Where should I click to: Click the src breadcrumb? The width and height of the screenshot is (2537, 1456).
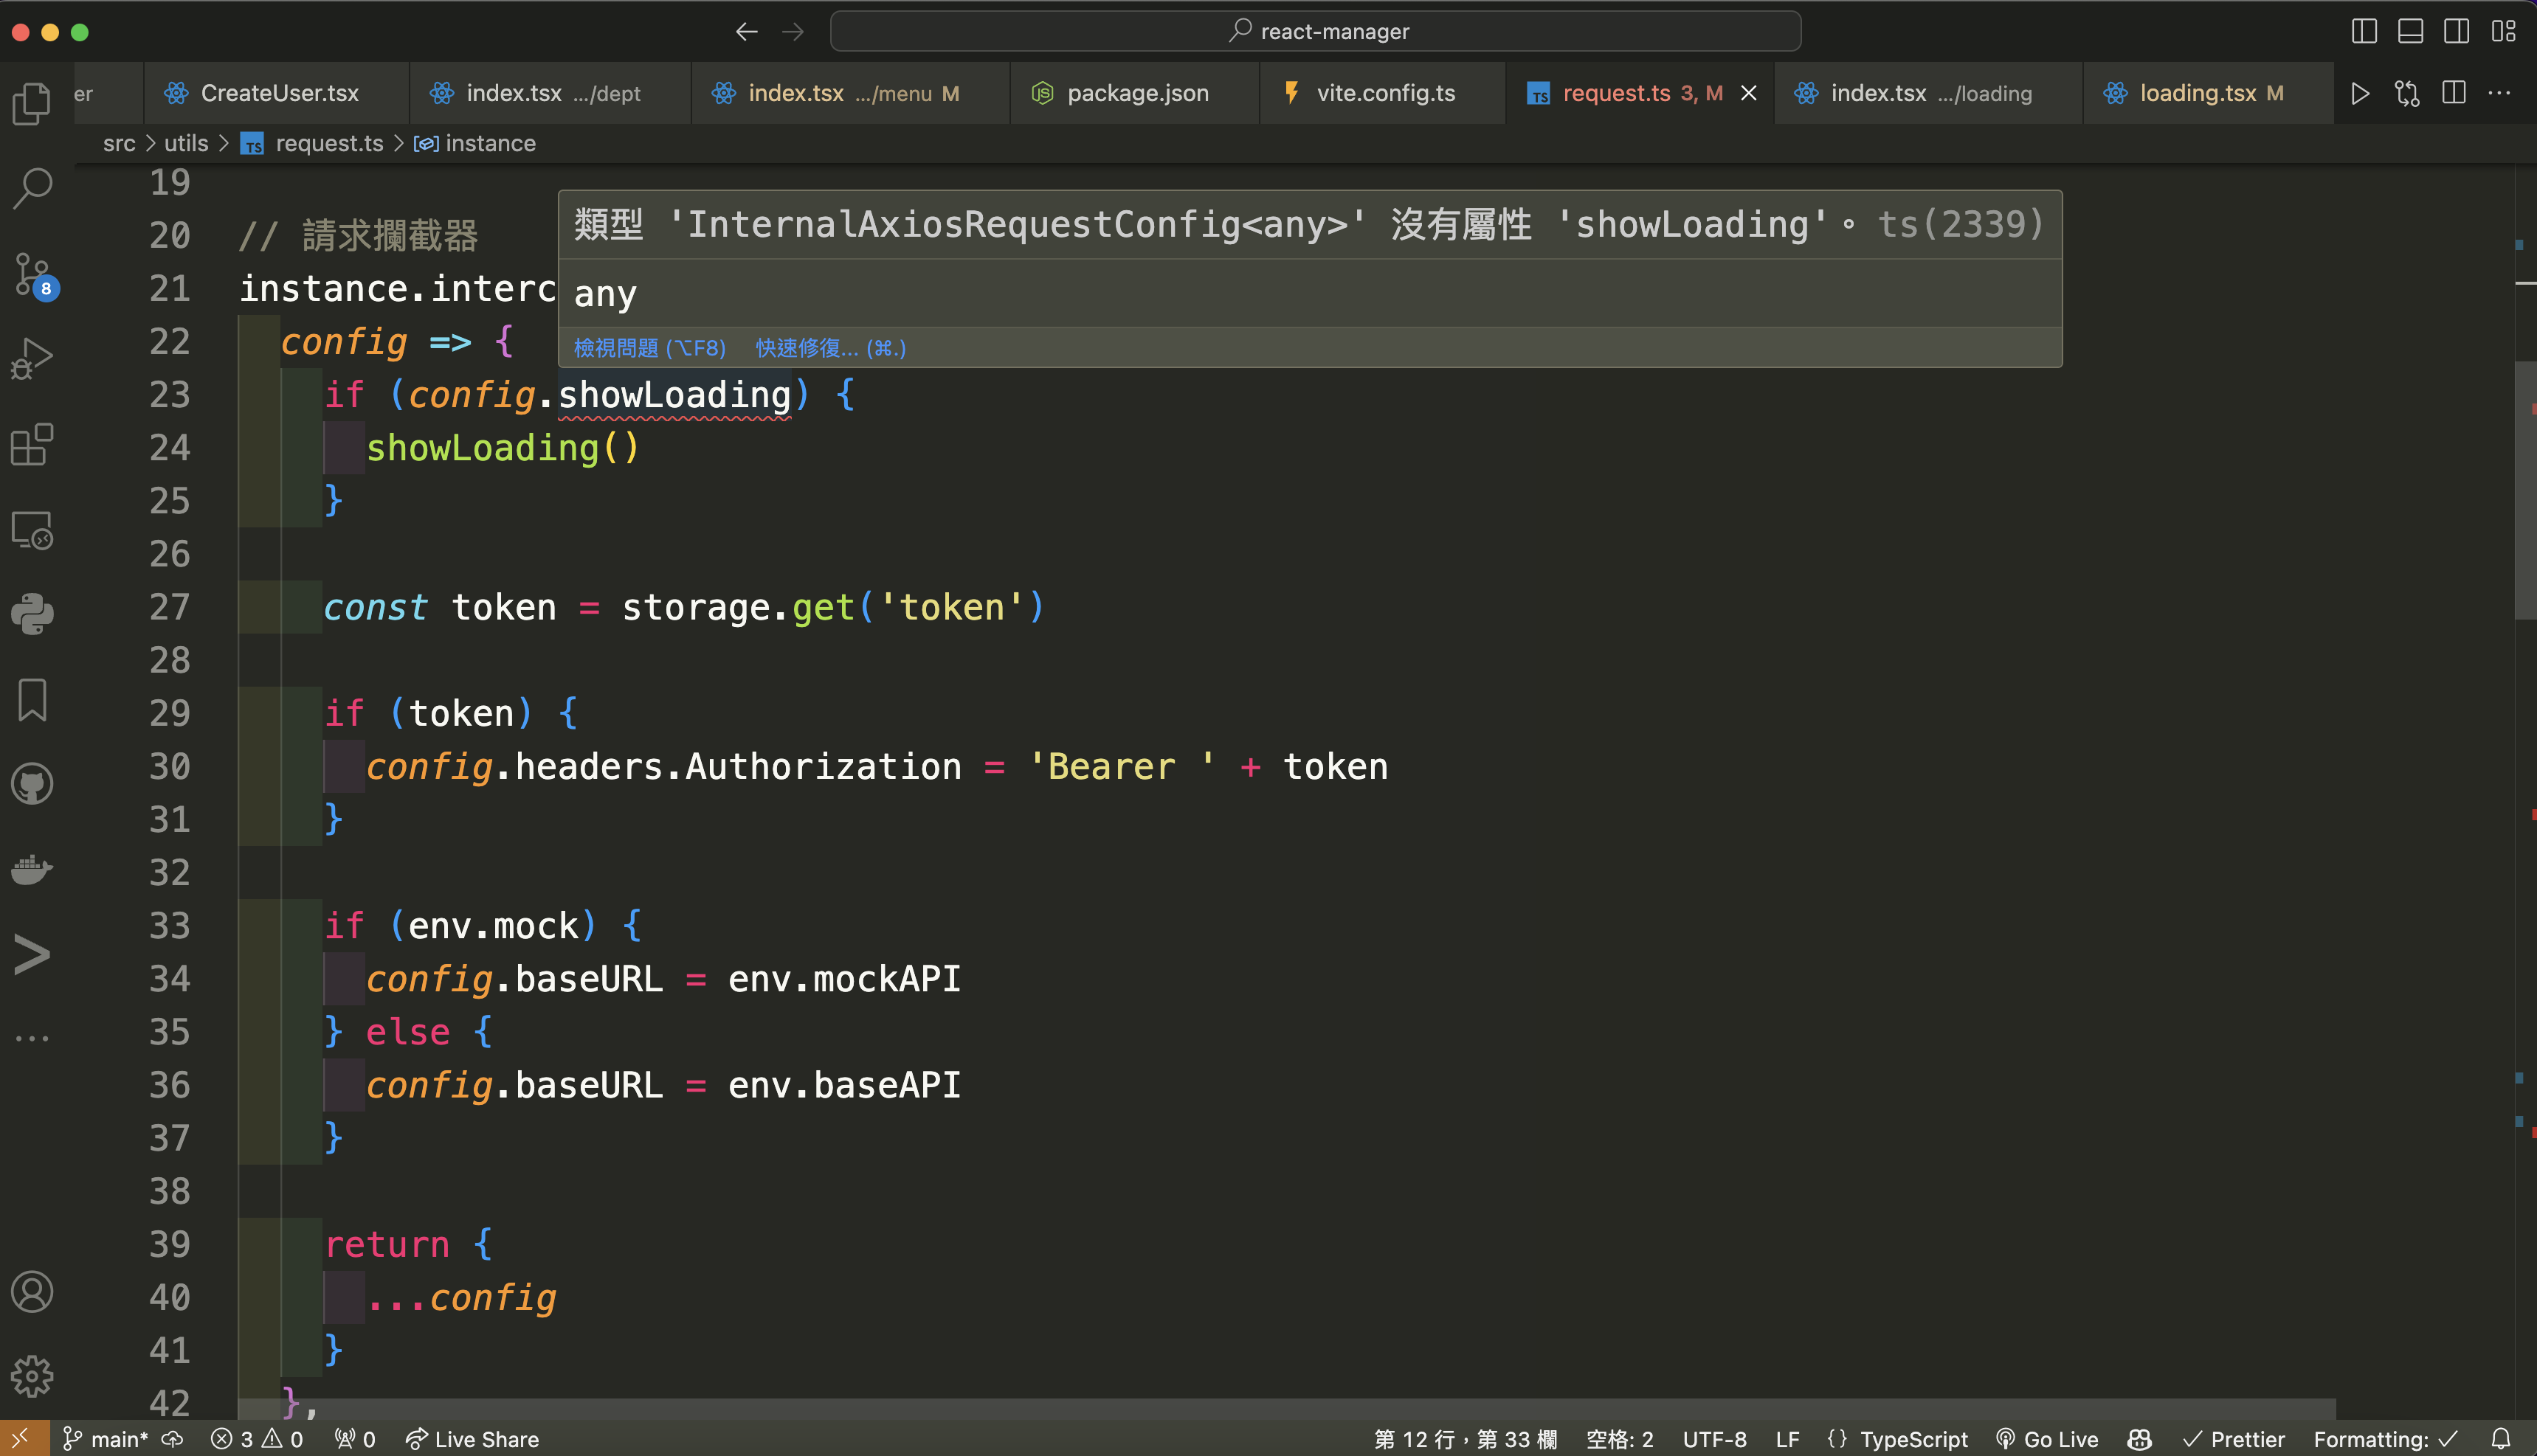tap(119, 143)
